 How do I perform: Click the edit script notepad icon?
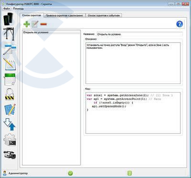(x=35, y=24)
